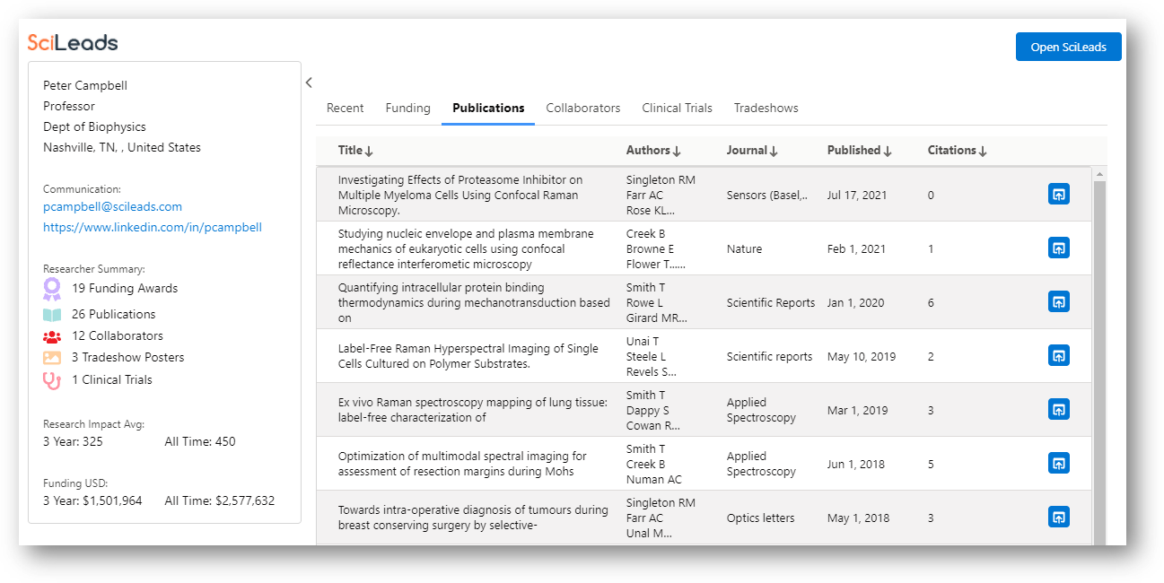Screen dimensions: 1164x583
Task: Open the Nature publication export icon
Action: coord(1058,248)
